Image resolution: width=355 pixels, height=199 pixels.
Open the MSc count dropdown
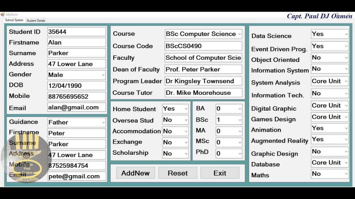229,142
